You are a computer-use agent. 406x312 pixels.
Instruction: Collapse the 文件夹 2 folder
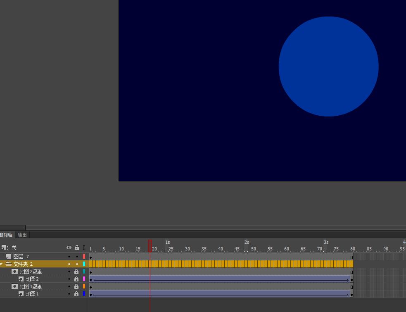pos(1,264)
